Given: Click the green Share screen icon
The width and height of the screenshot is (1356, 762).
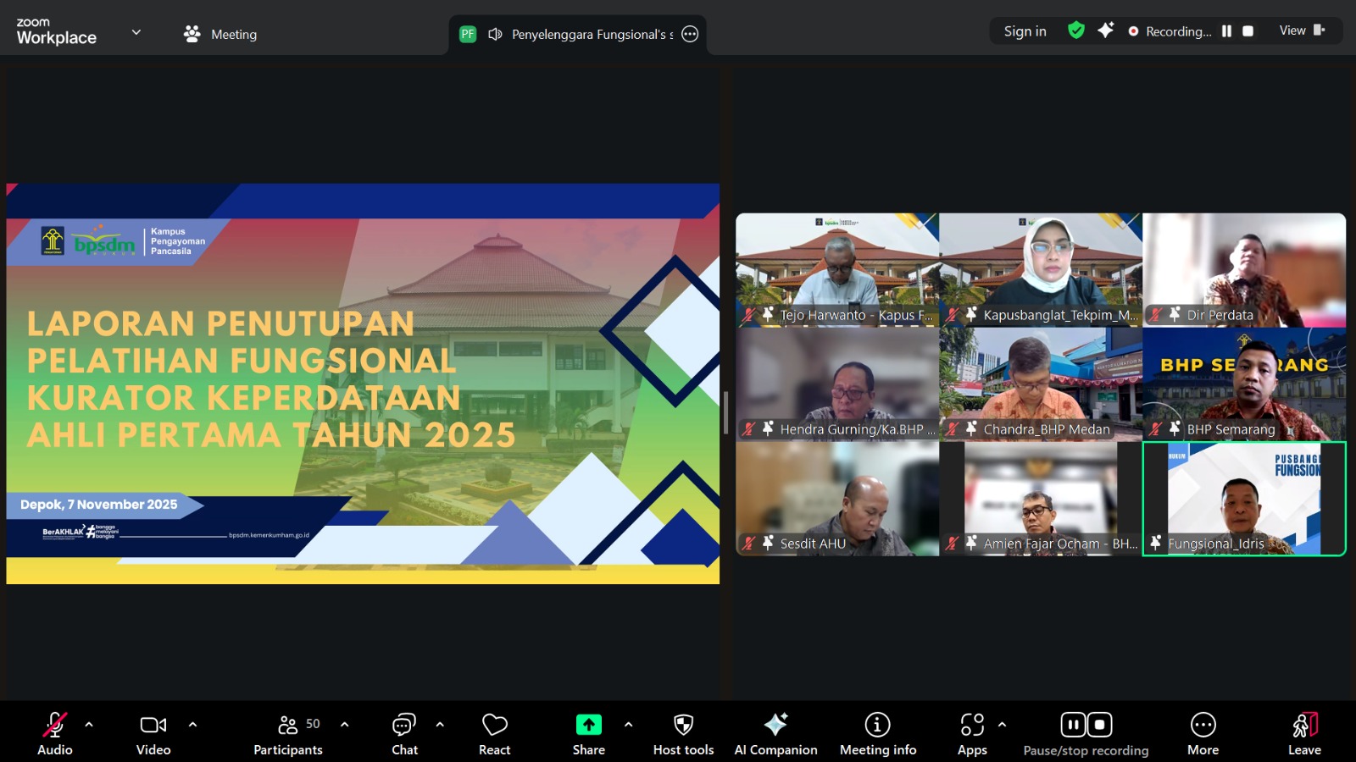Looking at the screenshot, I should [x=588, y=725].
